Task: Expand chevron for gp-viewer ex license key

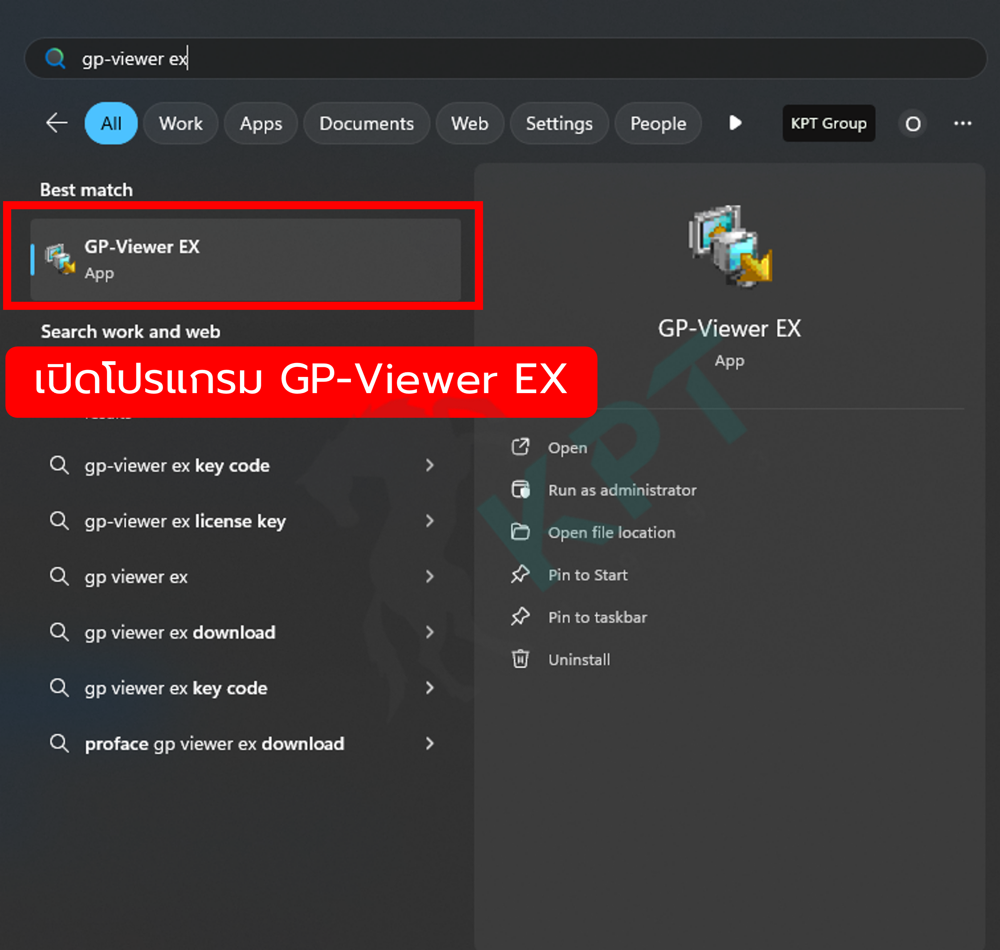Action: pos(430,521)
